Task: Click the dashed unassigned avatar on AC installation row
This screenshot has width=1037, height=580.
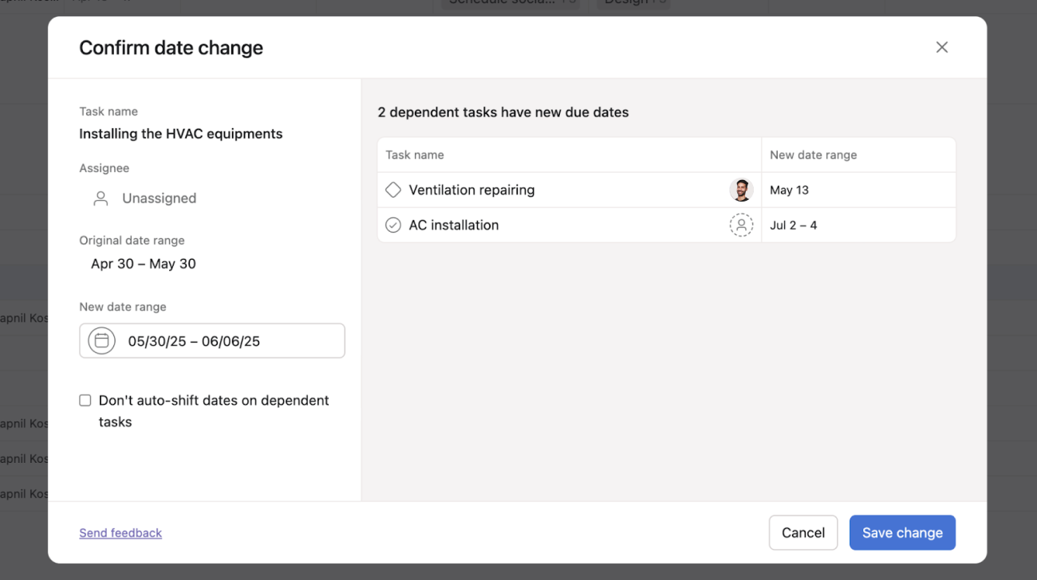Action: (741, 225)
